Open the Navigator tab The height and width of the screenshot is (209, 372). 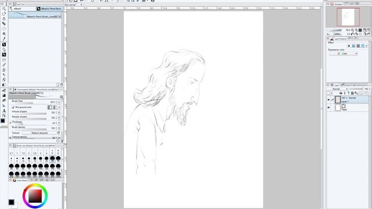click(337, 4)
